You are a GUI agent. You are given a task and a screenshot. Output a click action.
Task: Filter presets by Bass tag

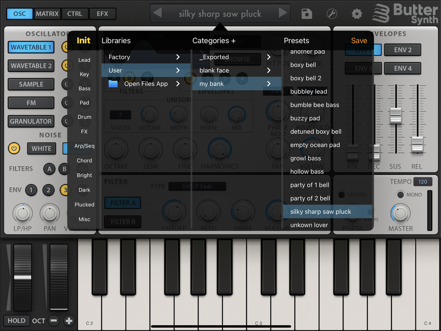84,89
